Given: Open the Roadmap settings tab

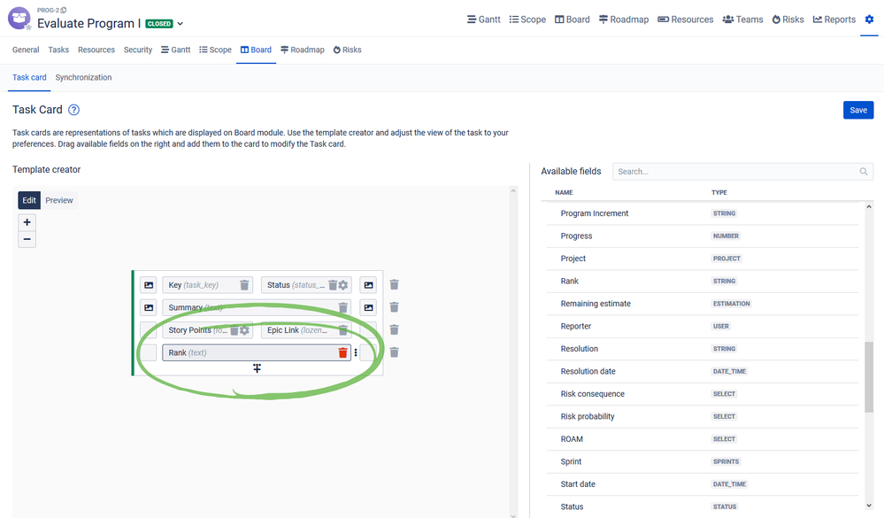Looking at the screenshot, I should (303, 50).
